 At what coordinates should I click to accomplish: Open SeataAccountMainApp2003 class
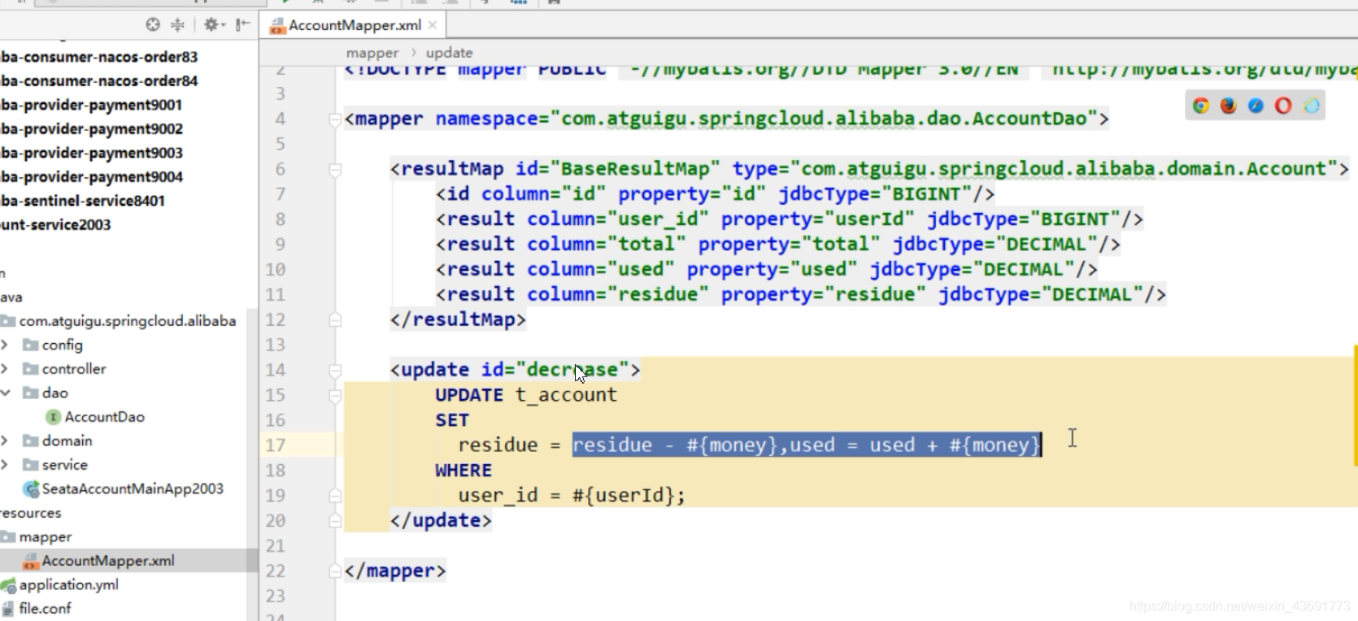click(132, 489)
